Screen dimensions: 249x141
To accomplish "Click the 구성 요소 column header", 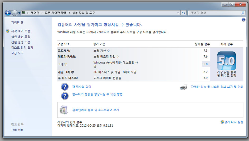I will (64, 44).
